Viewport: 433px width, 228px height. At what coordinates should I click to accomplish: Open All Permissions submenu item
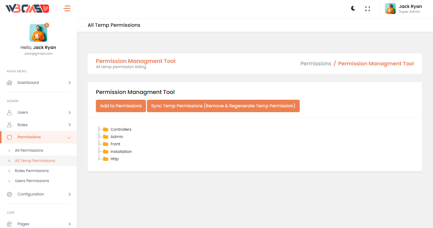tap(29, 150)
